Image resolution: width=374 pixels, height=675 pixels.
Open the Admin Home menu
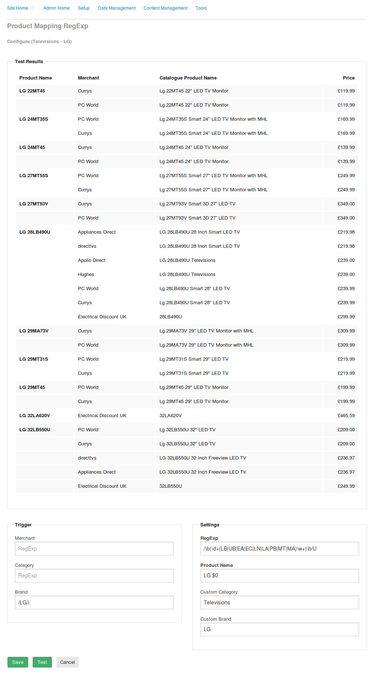point(56,8)
